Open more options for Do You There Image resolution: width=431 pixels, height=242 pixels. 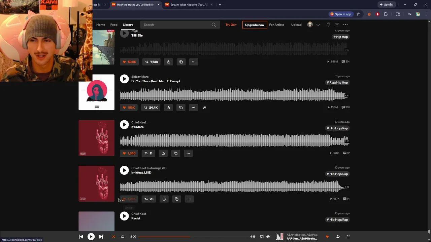coord(193,108)
